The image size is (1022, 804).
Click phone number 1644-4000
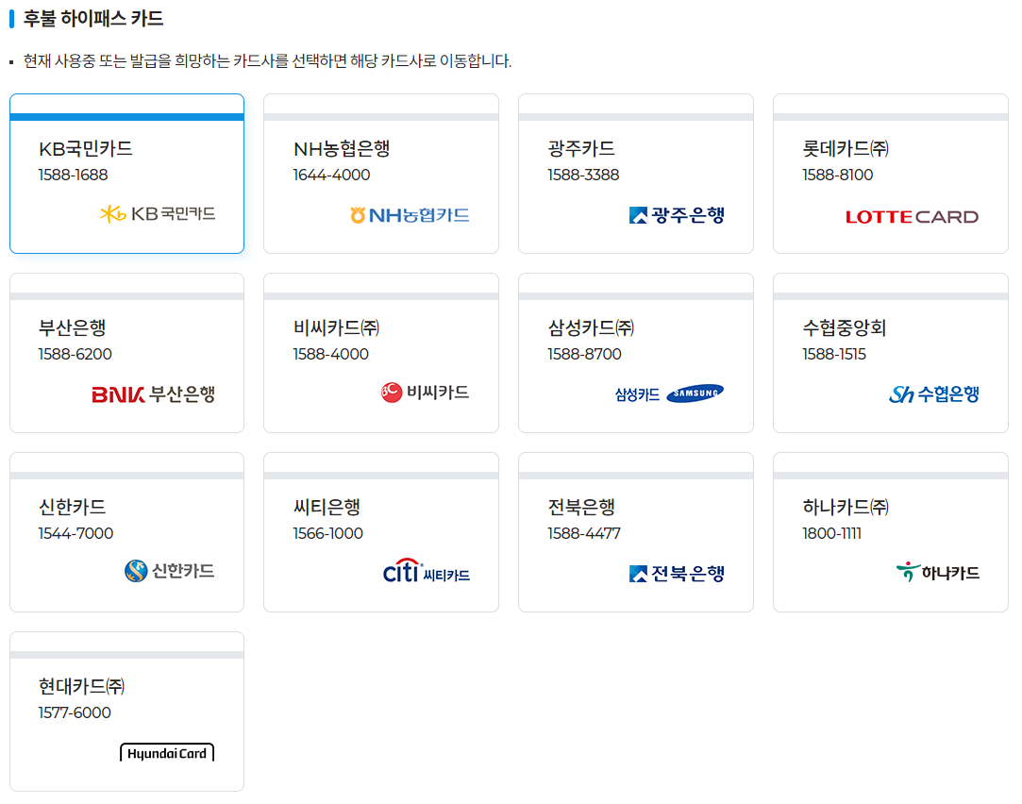332,175
